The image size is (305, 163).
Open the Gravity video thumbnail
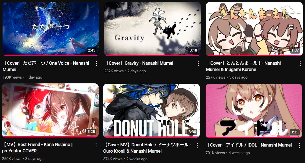(152, 29)
